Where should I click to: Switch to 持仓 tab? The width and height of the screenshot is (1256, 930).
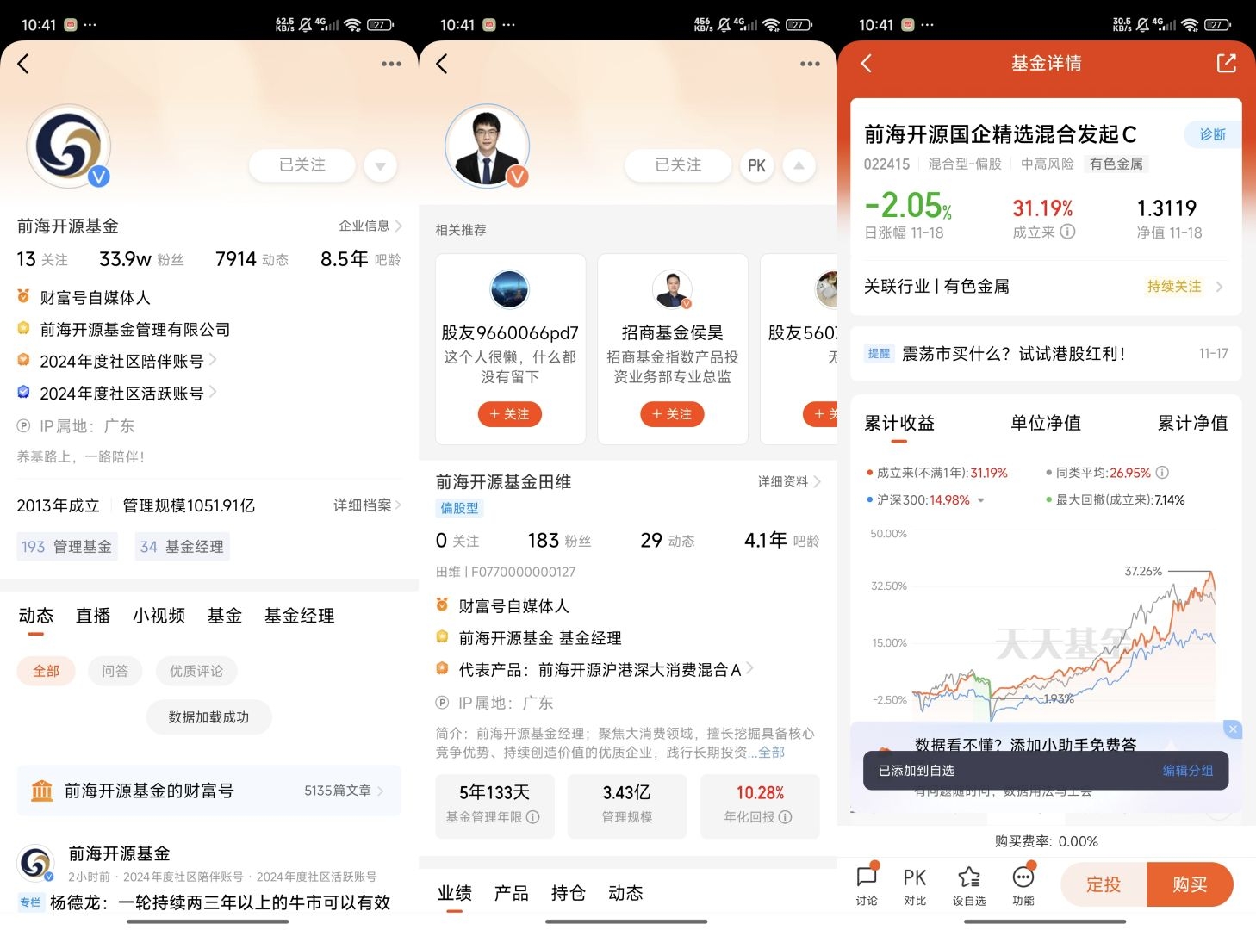[569, 893]
